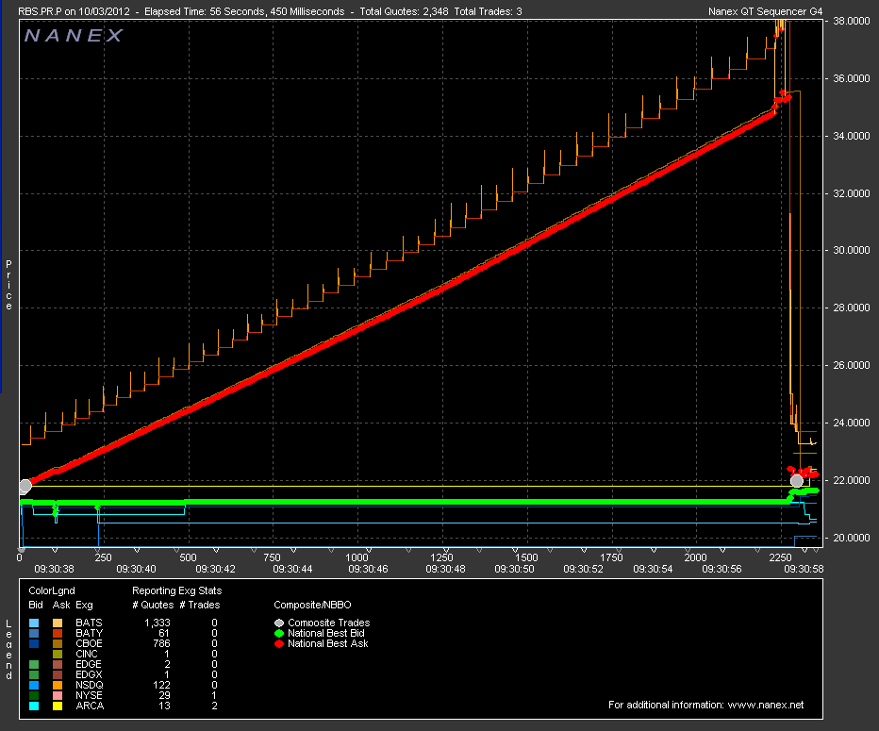Click the 'ColorLgnd' heading
Image resolution: width=879 pixels, height=731 pixels.
click(x=52, y=590)
